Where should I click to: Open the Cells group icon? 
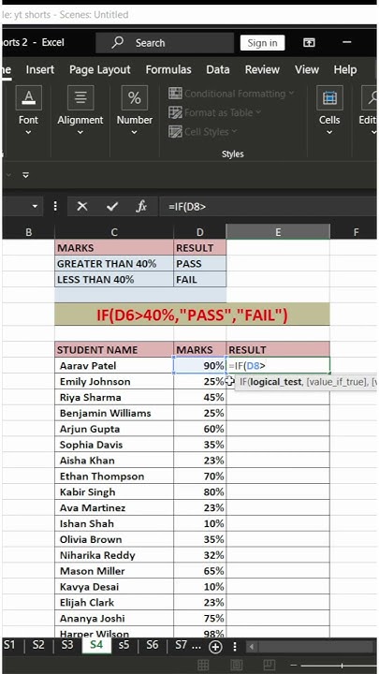tap(329, 97)
